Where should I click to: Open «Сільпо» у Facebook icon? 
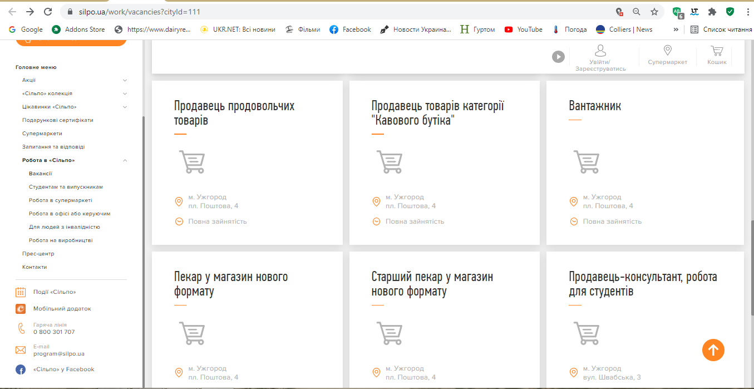21,370
